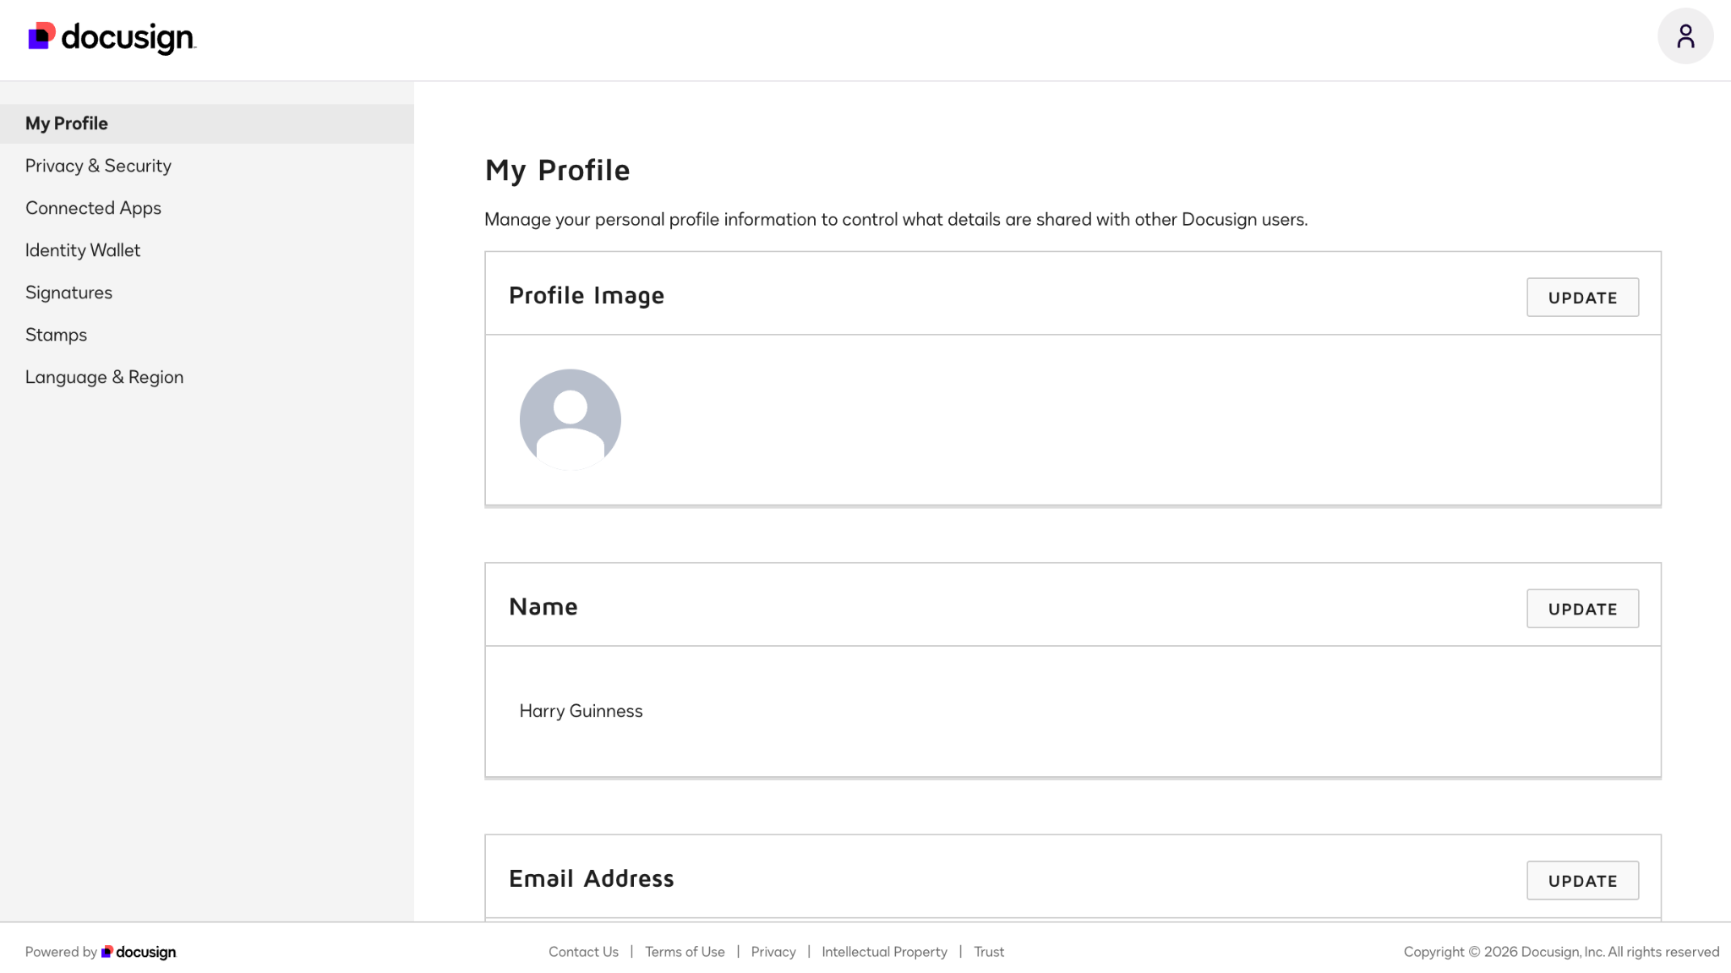Click the name Harry Guinness

pyautogui.click(x=581, y=711)
